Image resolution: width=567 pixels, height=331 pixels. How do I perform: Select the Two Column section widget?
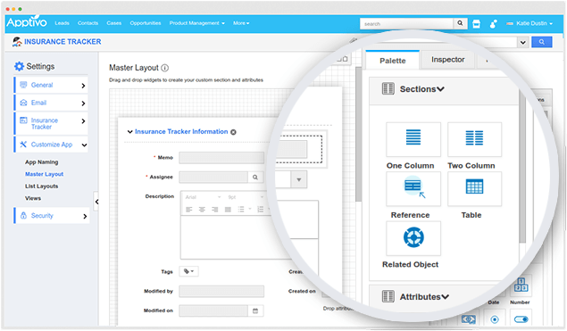click(x=474, y=139)
